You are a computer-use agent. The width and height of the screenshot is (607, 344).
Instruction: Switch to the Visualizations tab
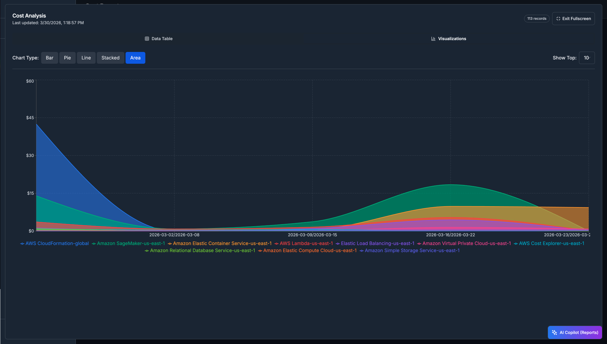[x=449, y=39]
